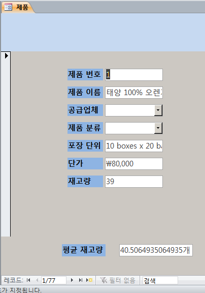Click the 공급업체 label
Viewport: 205px width, 293px height.
tap(85, 110)
